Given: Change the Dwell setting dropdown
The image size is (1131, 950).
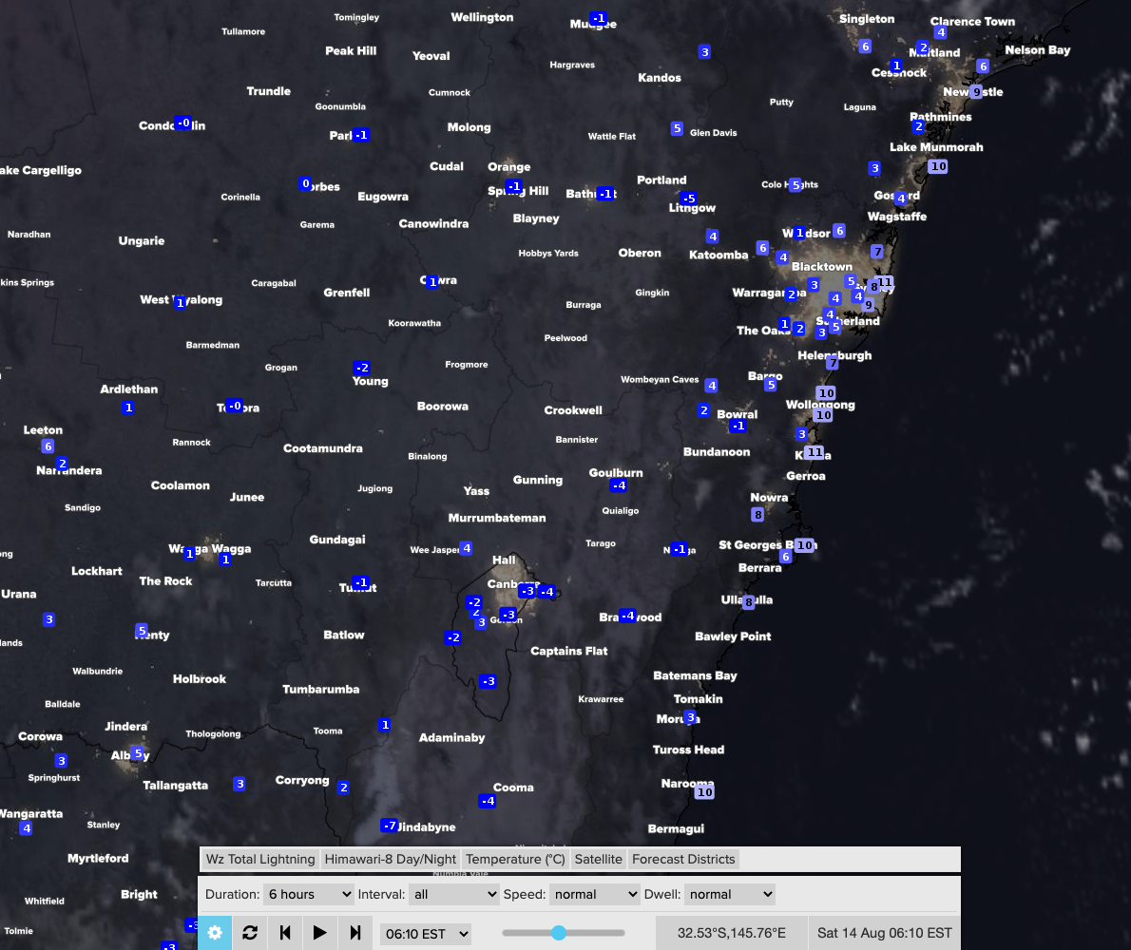Looking at the screenshot, I should (x=730, y=894).
